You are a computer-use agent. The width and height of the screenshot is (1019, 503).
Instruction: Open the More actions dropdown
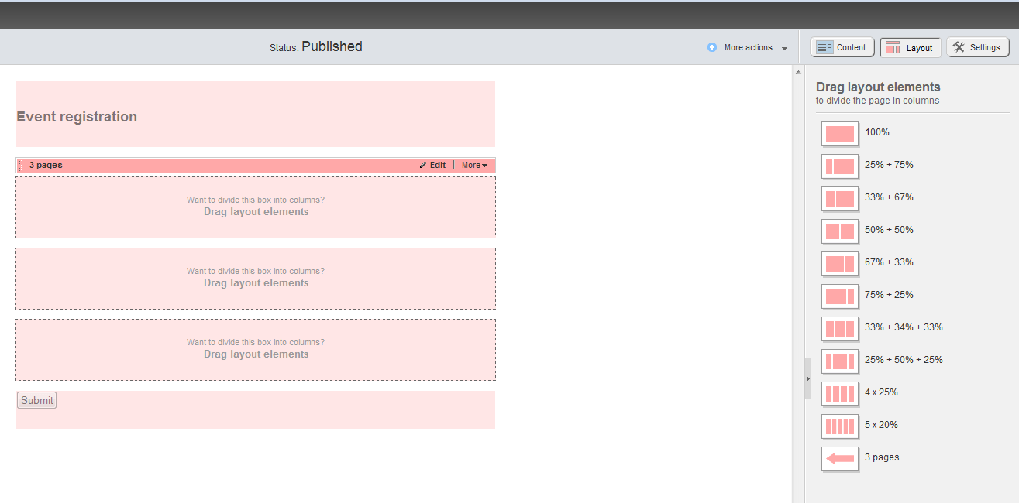(x=748, y=48)
